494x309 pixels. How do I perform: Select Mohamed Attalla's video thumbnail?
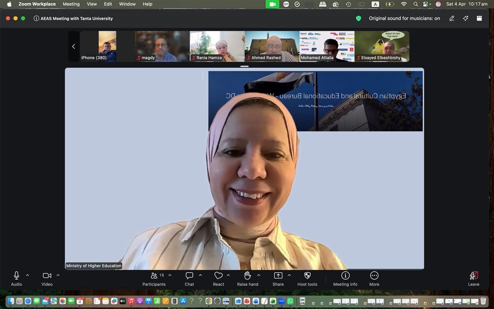pyautogui.click(x=327, y=46)
